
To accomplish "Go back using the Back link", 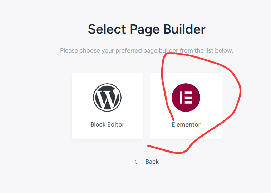I will click(x=152, y=162).
